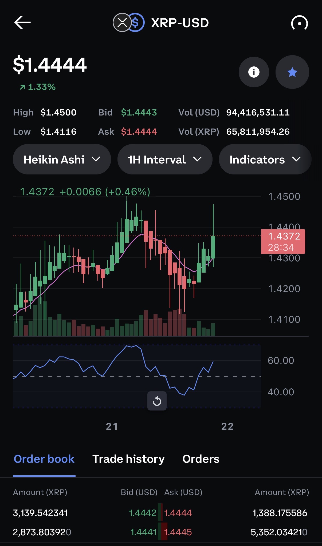This screenshot has width=322, height=546.
Task: Tap the 2,873.803920 bid amount
Action: [x=42, y=532]
